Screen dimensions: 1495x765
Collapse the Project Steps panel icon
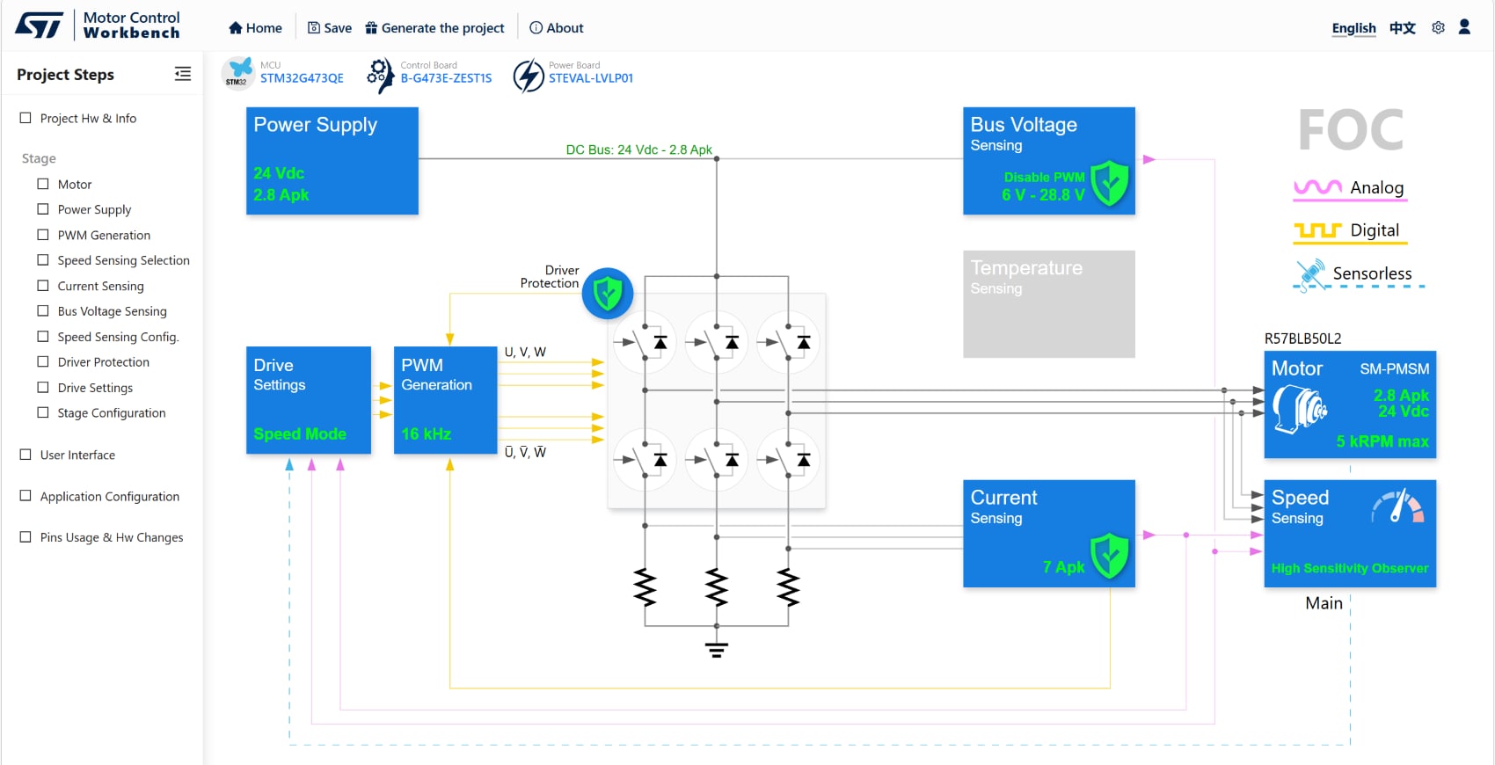tap(183, 74)
